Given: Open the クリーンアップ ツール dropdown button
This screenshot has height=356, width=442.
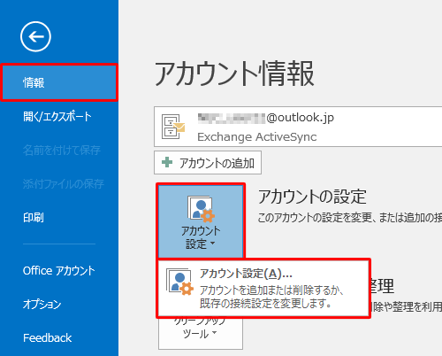Looking at the screenshot, I should (x=201, y=333).
